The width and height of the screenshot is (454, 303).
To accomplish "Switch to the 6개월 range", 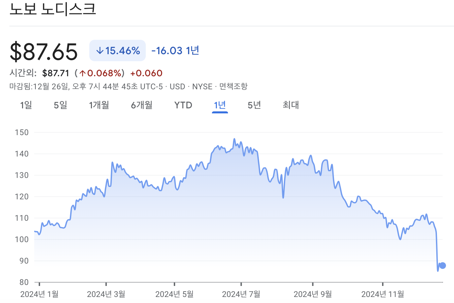I will 141,105.
